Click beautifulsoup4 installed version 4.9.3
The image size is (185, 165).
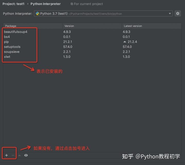67,32
